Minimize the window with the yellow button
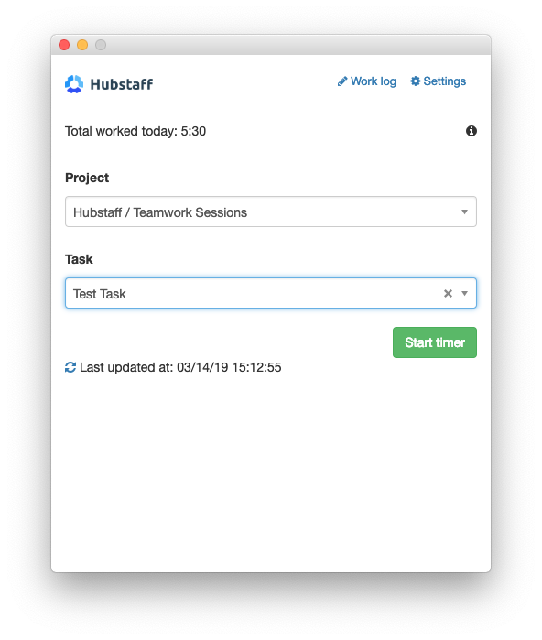Screen dimensions: 542x640 point(82,45)
